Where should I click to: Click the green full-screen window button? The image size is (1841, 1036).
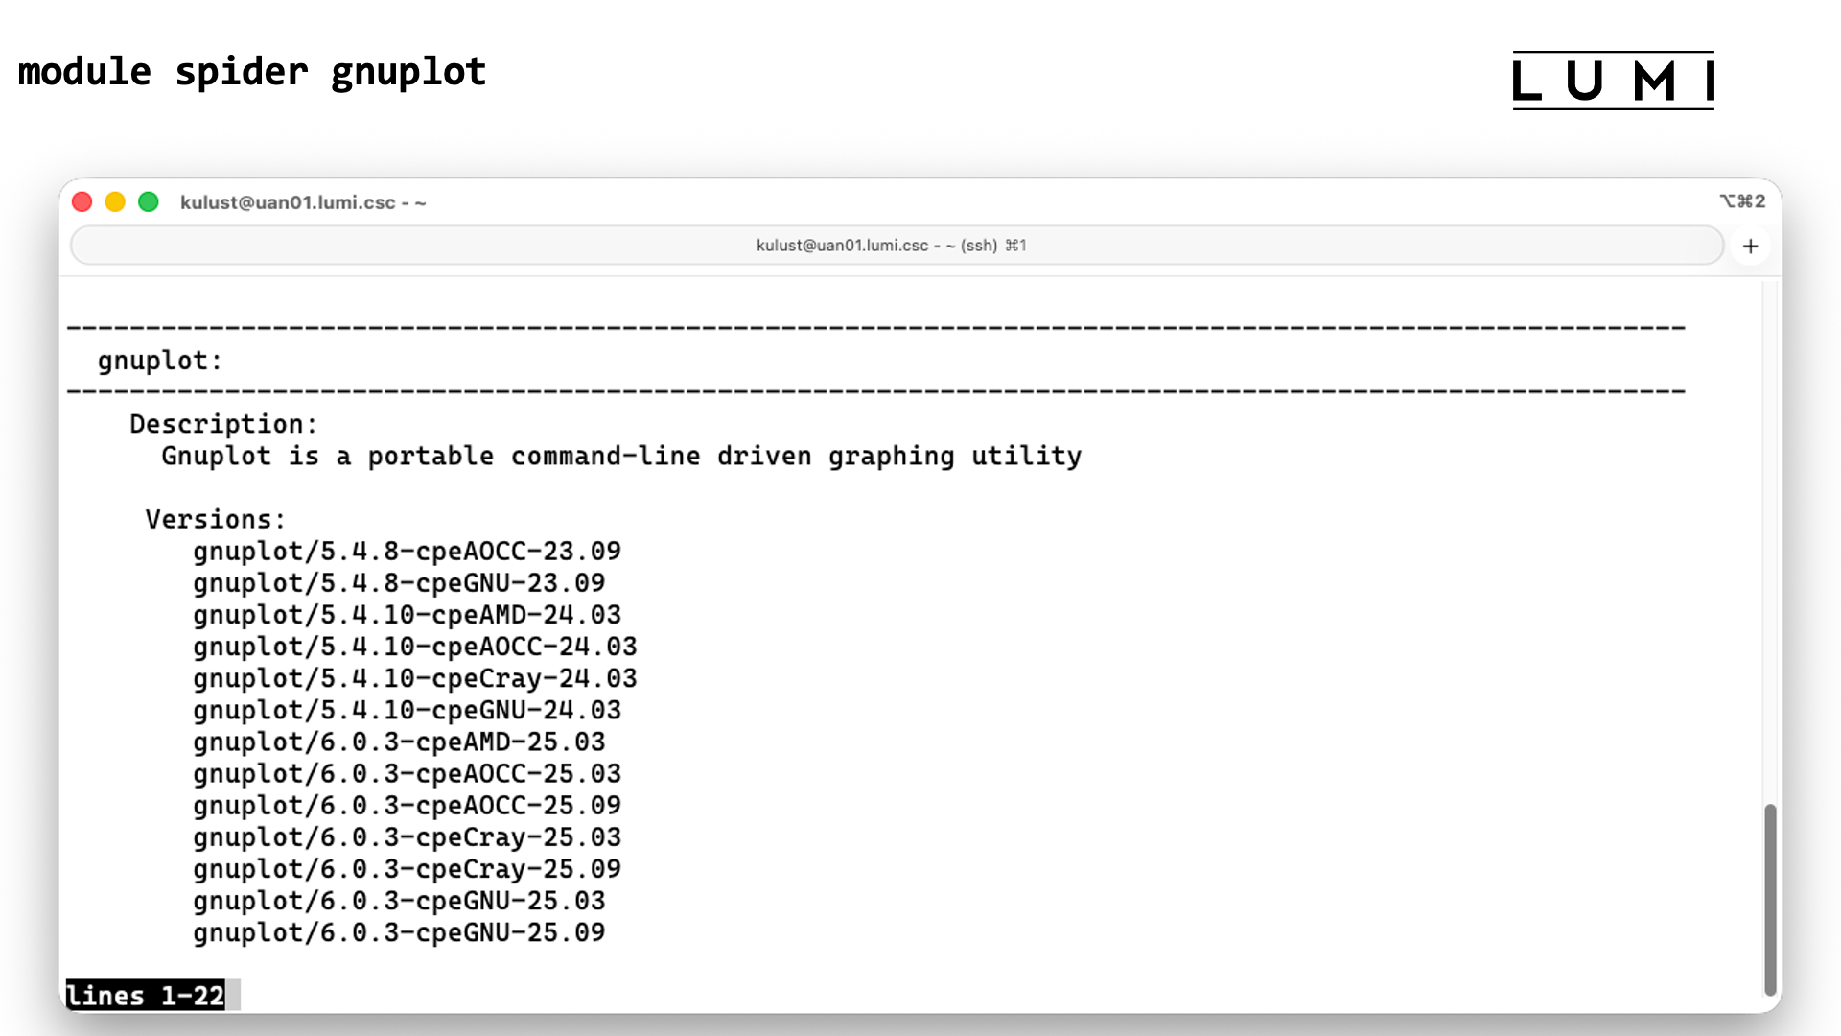(x=149, y=201)
